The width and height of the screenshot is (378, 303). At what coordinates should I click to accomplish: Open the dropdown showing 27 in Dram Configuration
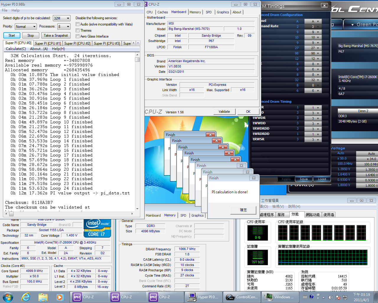click(x=313, y=48)
